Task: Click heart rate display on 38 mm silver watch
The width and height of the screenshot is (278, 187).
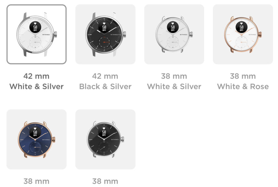Action: pyautogui.click(x=173, y=27)
